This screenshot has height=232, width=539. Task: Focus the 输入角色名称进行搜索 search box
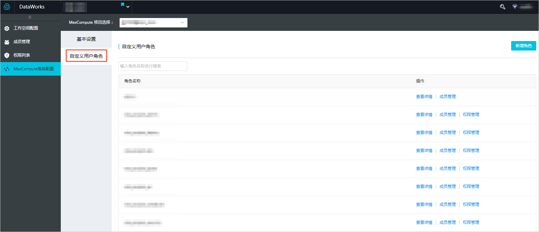(153, 66)
